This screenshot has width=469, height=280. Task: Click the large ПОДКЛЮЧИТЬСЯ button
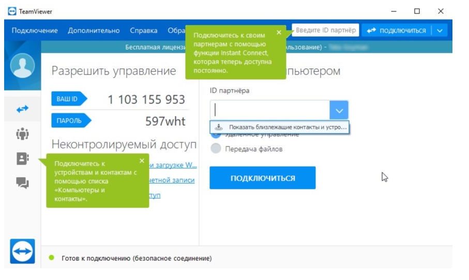click(262, 178)
